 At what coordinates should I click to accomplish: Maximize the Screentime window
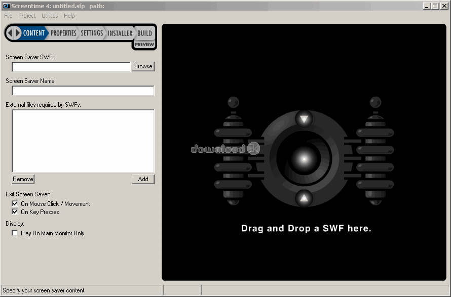point(435,6)
